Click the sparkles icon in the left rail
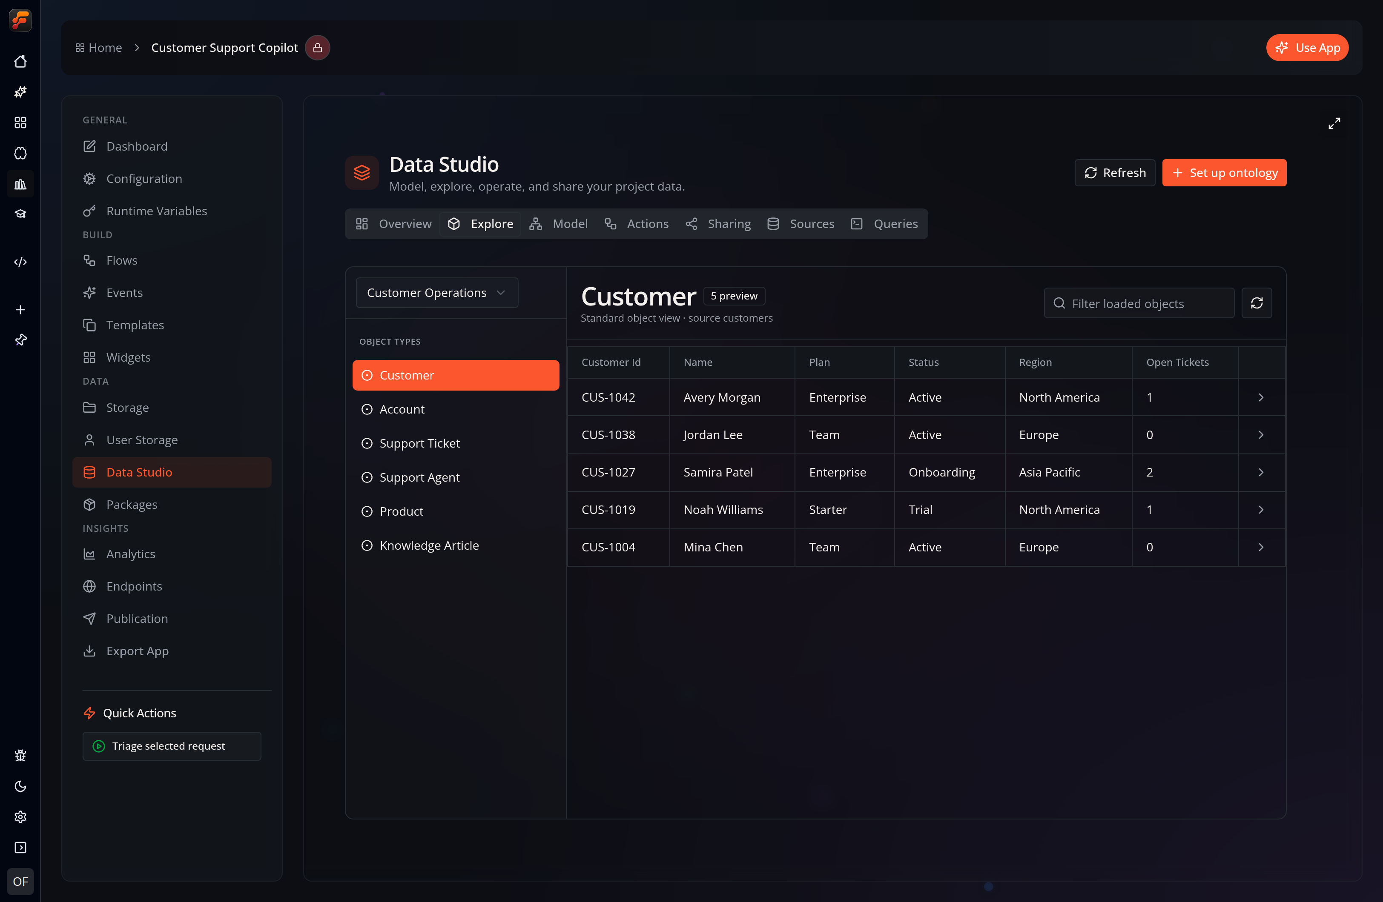This screenshot has width=1383, height=902. 20,92
